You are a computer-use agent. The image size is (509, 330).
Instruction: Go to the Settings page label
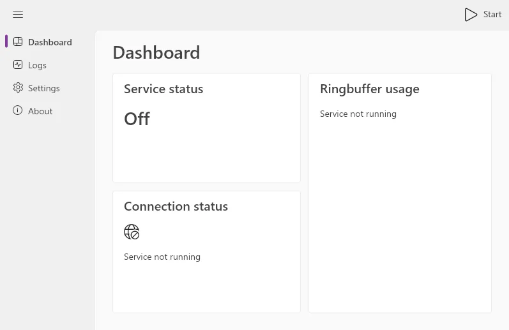tap(44, 88)
